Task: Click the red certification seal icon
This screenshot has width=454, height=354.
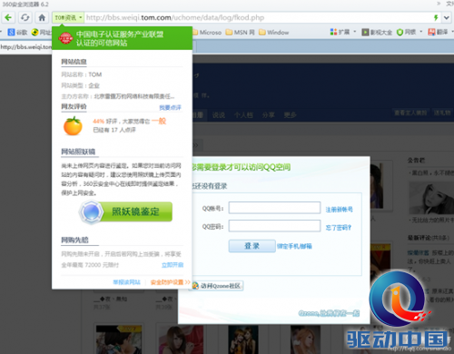Action: tap(65, 38)
